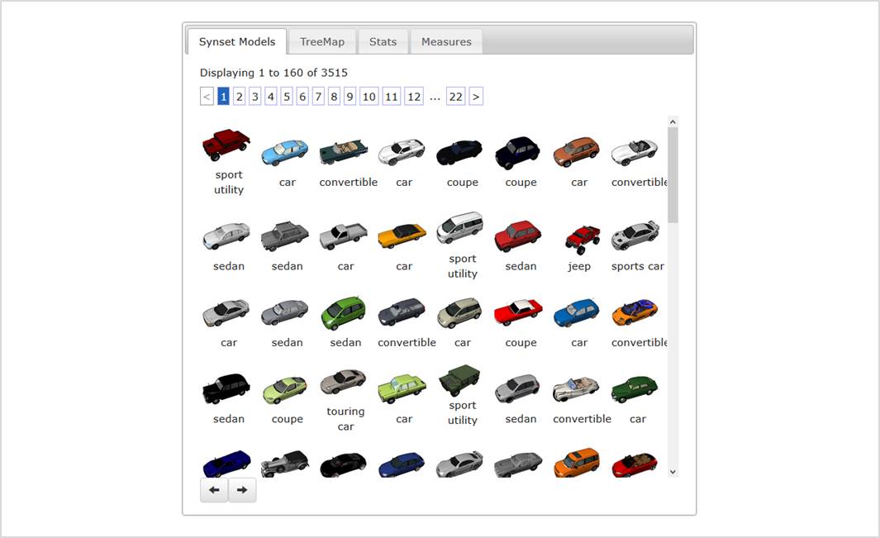The image size is (880, 538).
Task: Open the tan touring car model
Action: [344, 382]
